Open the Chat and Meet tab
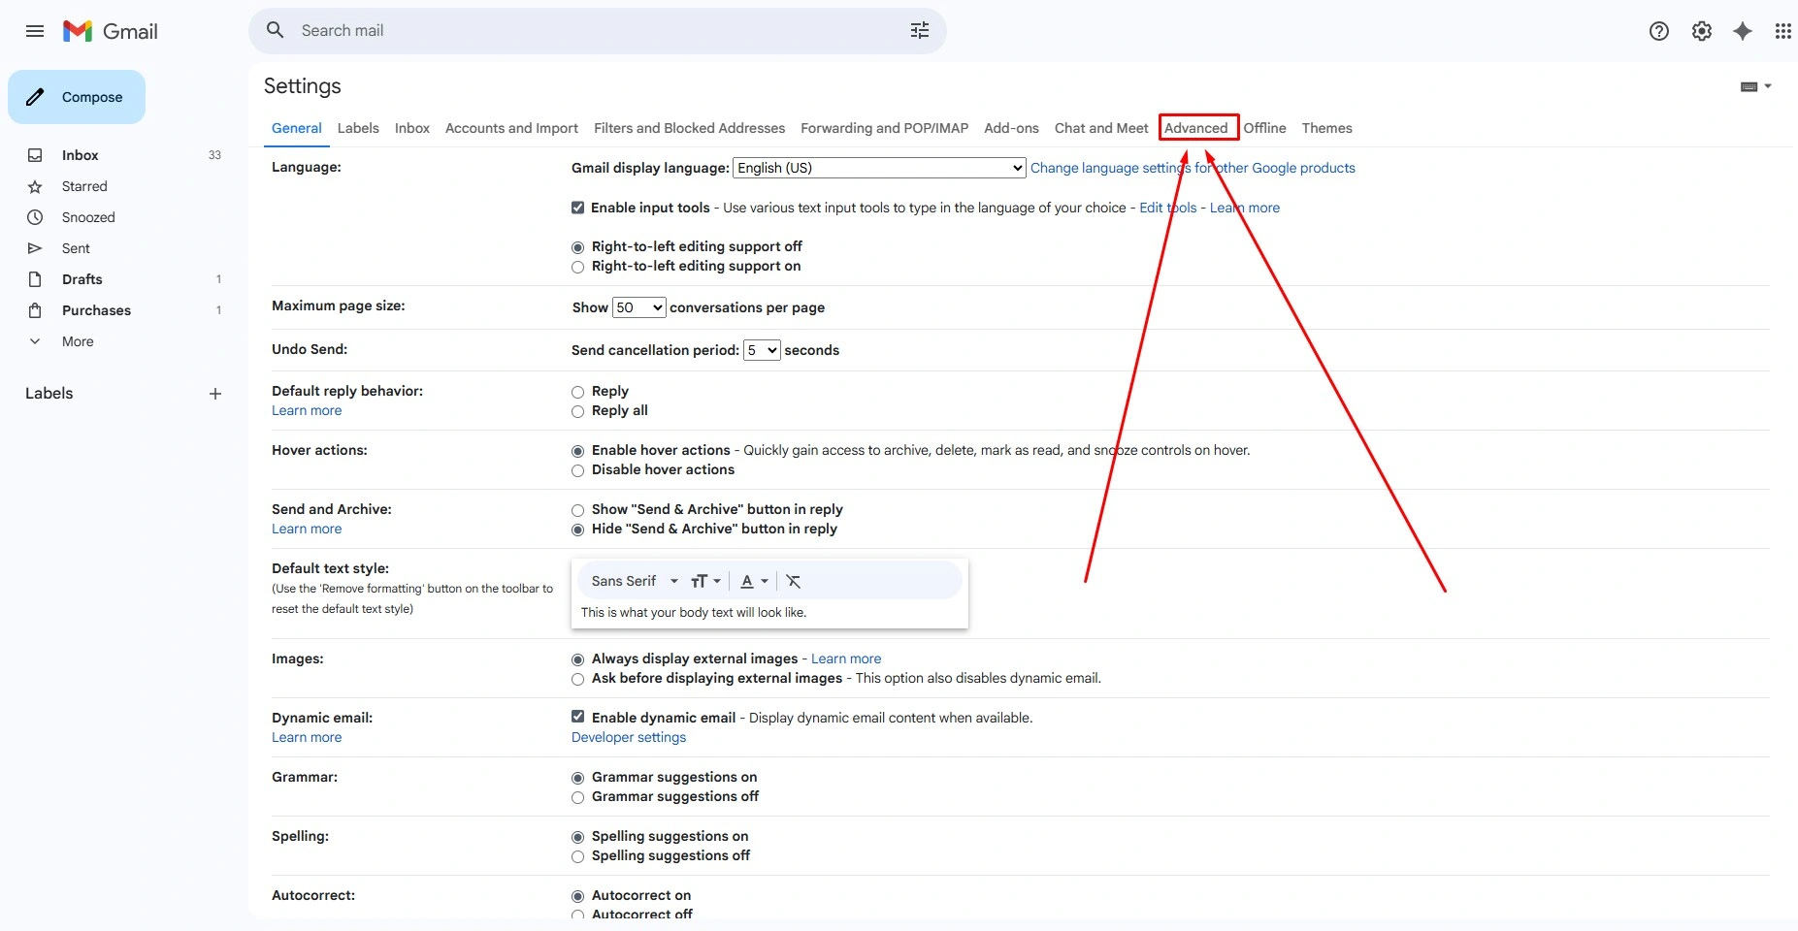1798x931 pixels. point(1101,128)
